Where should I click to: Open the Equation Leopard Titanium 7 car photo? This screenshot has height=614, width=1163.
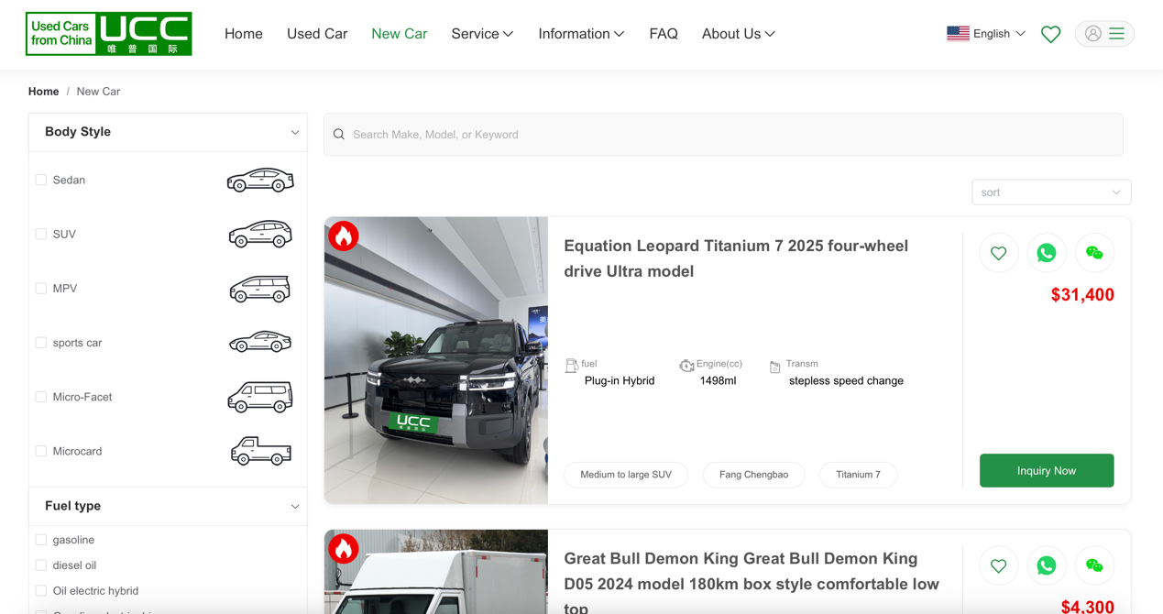pyautogui.click(x=436, y=360)
